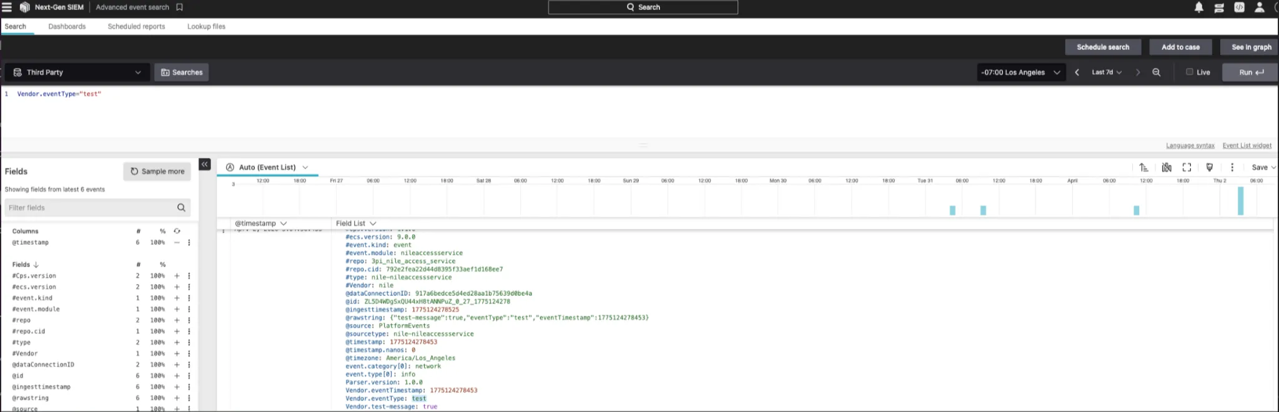Zoom out the search time range
The image size is (1279, 412).
coord(1156,72)
